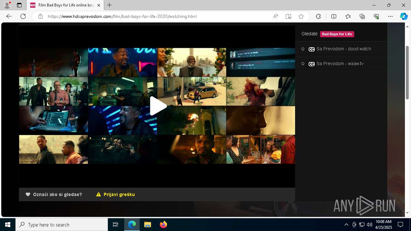Open File Explorer from taskbar
Screen dimensions: 411x231
(148, 225)
